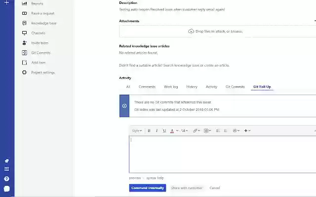The image size is (316, 197).
Task: Toggle bold formatting in the comment editor
Action: click(149, 131)
